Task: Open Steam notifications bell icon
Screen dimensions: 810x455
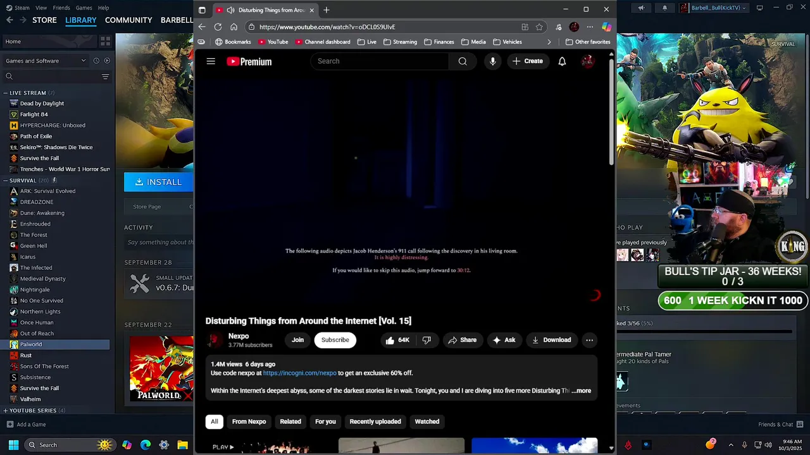Action: coord(664,8)
